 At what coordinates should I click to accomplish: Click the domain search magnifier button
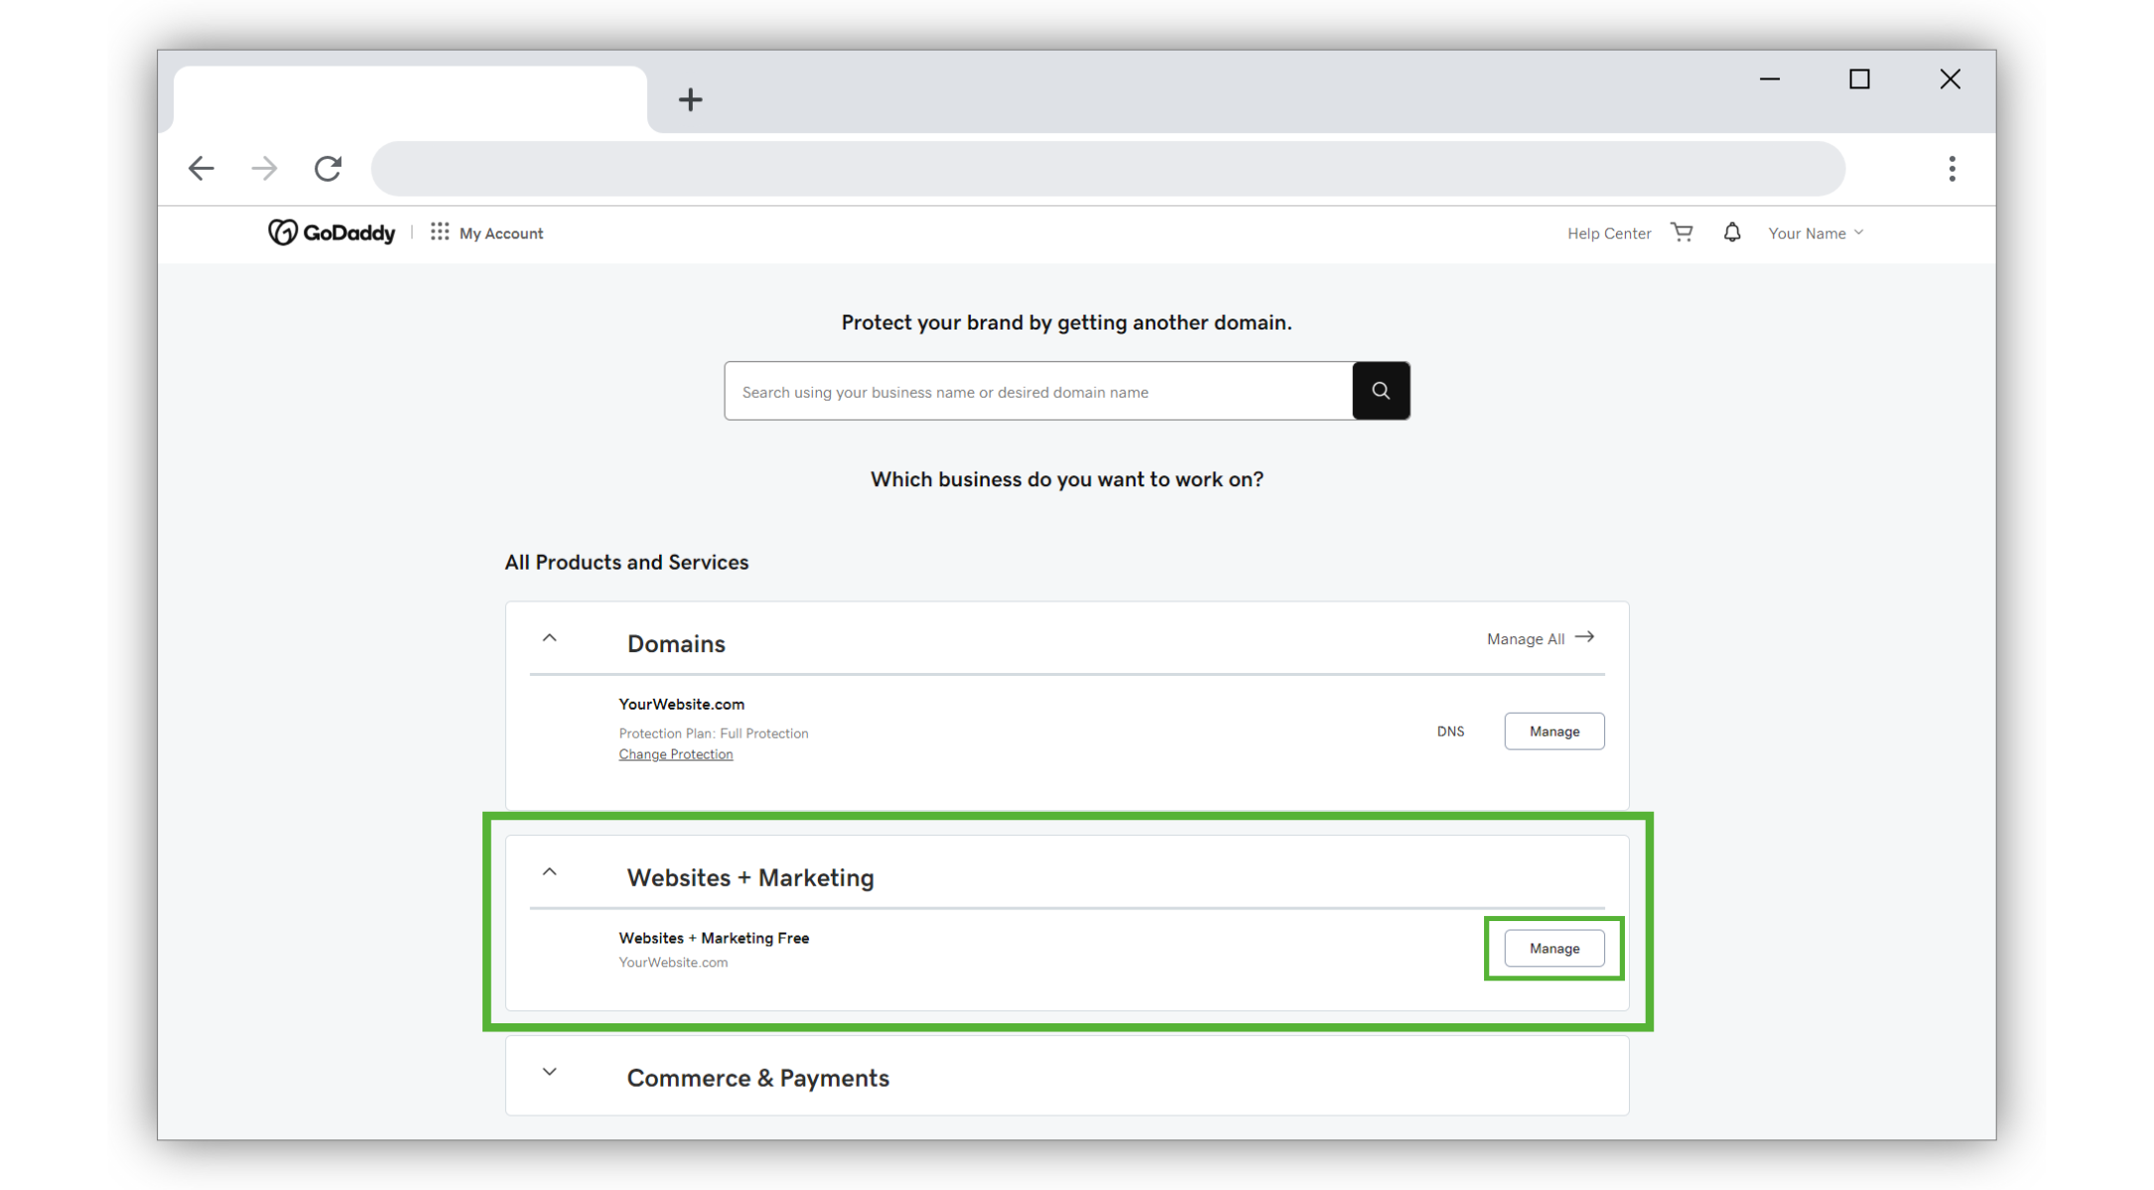(1381, 391)
